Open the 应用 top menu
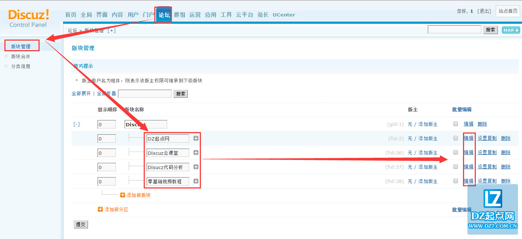 pyautogui.click(x=211, y=15)
